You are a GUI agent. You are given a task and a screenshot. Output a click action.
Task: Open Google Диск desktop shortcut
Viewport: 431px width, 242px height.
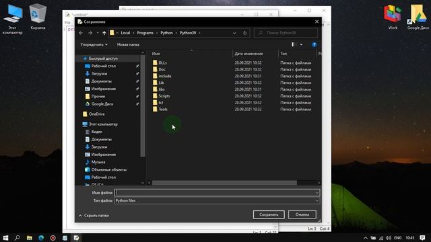pyautogui.click(x=418, y=17)
